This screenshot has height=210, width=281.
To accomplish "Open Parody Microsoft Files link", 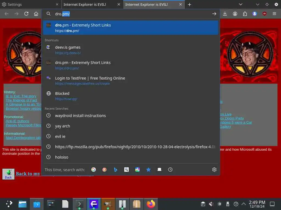I will click(x=24, y=125).
